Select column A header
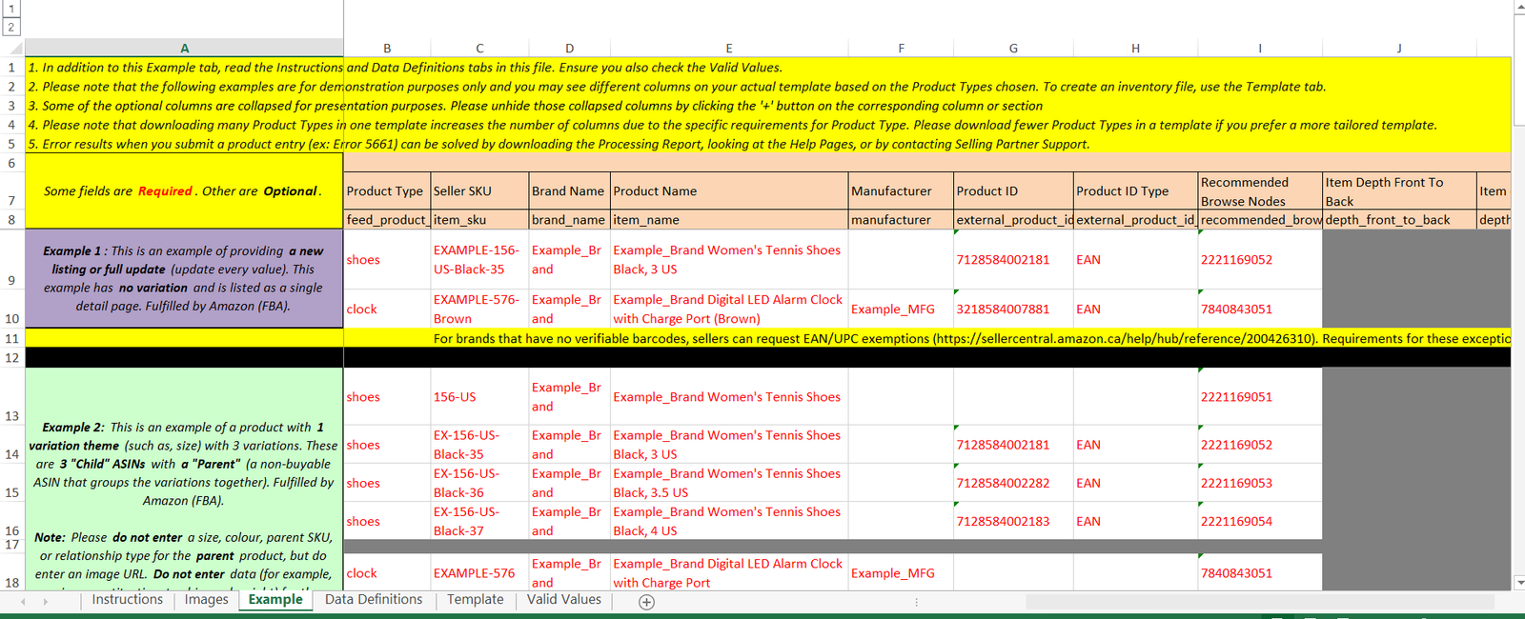 click(x=184, y=48)
